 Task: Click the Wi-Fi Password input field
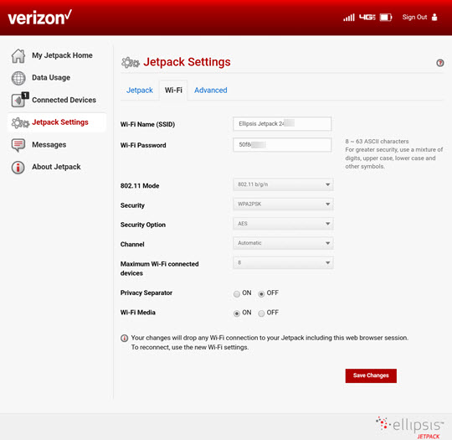[x=282, y=145]
